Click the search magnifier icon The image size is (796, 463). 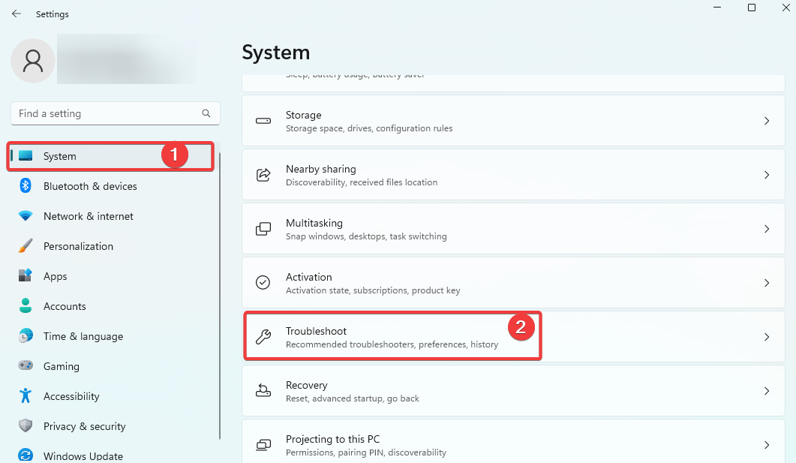tap(206, 113)
